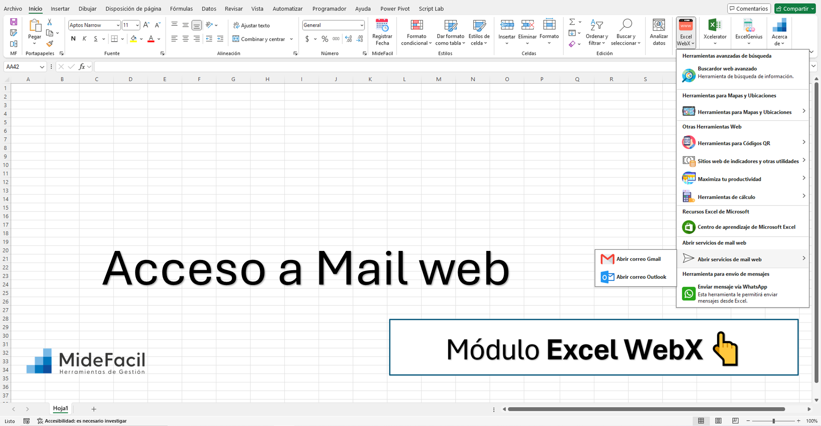Toggle bold N formatting
The image size is (821, 426).
tap(73, 39)
